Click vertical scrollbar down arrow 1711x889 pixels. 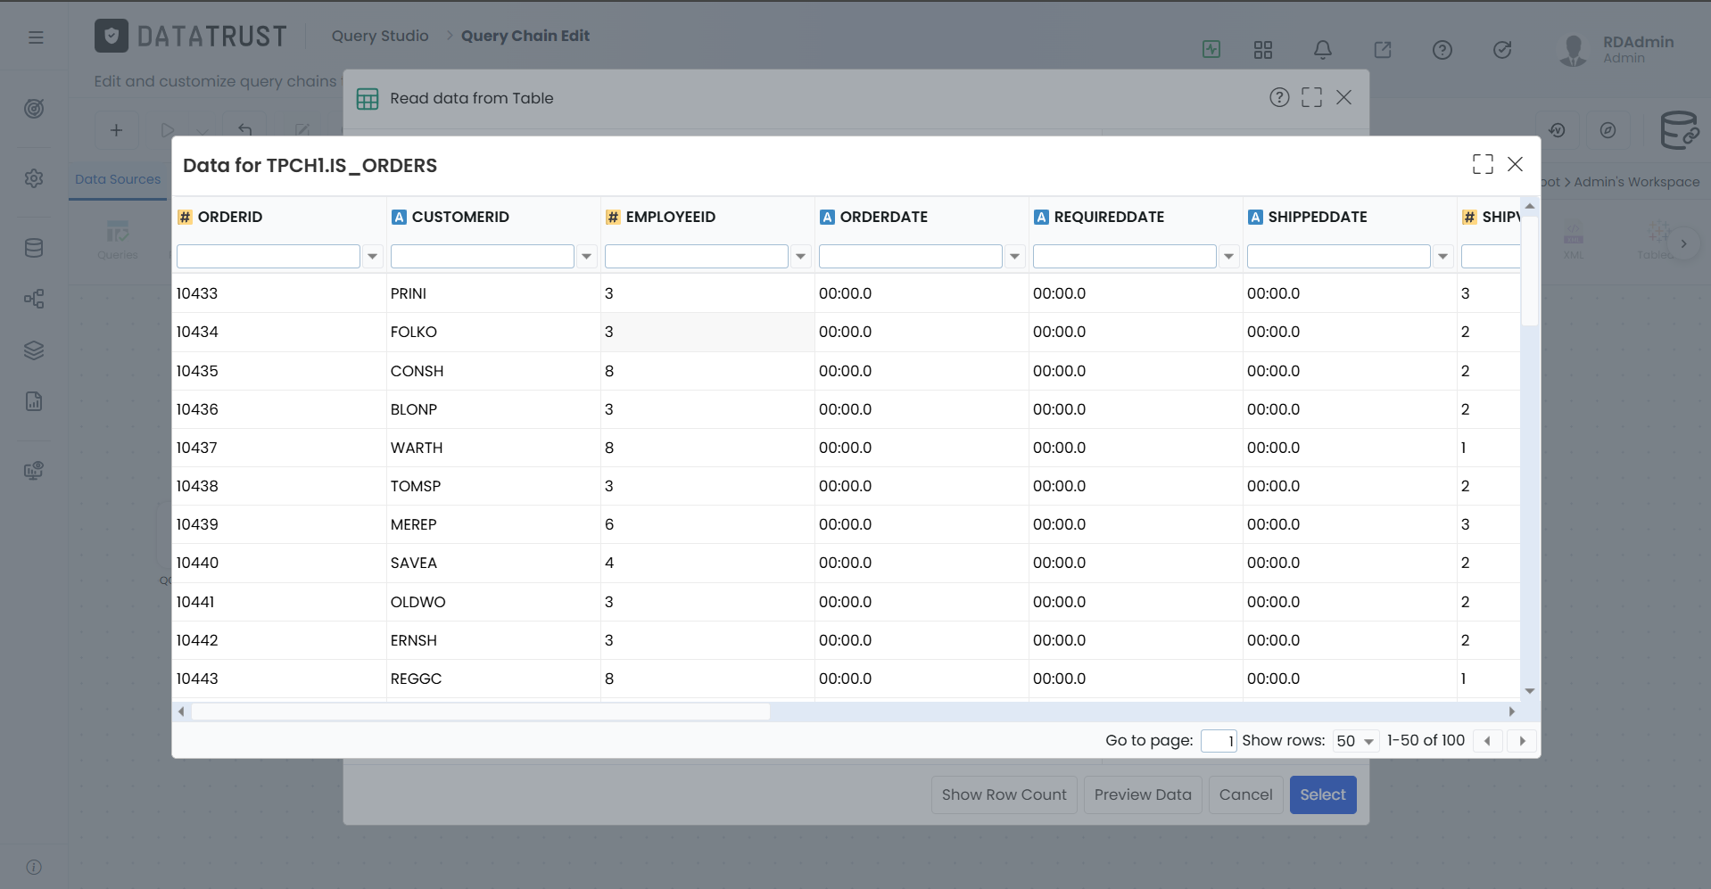coord(1530,691)
